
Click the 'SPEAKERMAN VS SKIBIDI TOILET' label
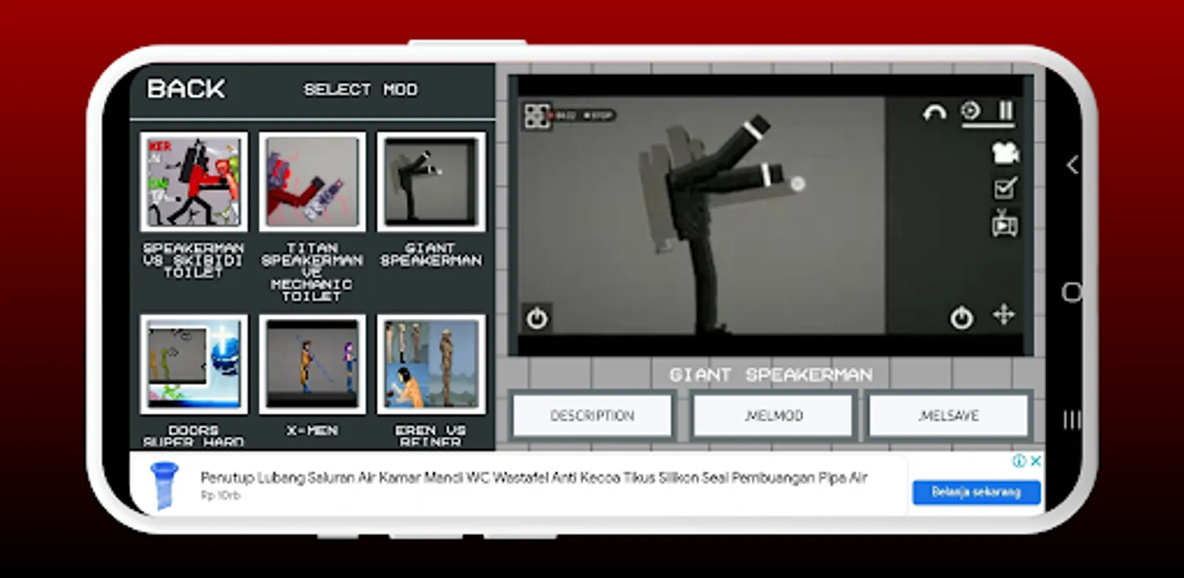[x=193, y=260]
